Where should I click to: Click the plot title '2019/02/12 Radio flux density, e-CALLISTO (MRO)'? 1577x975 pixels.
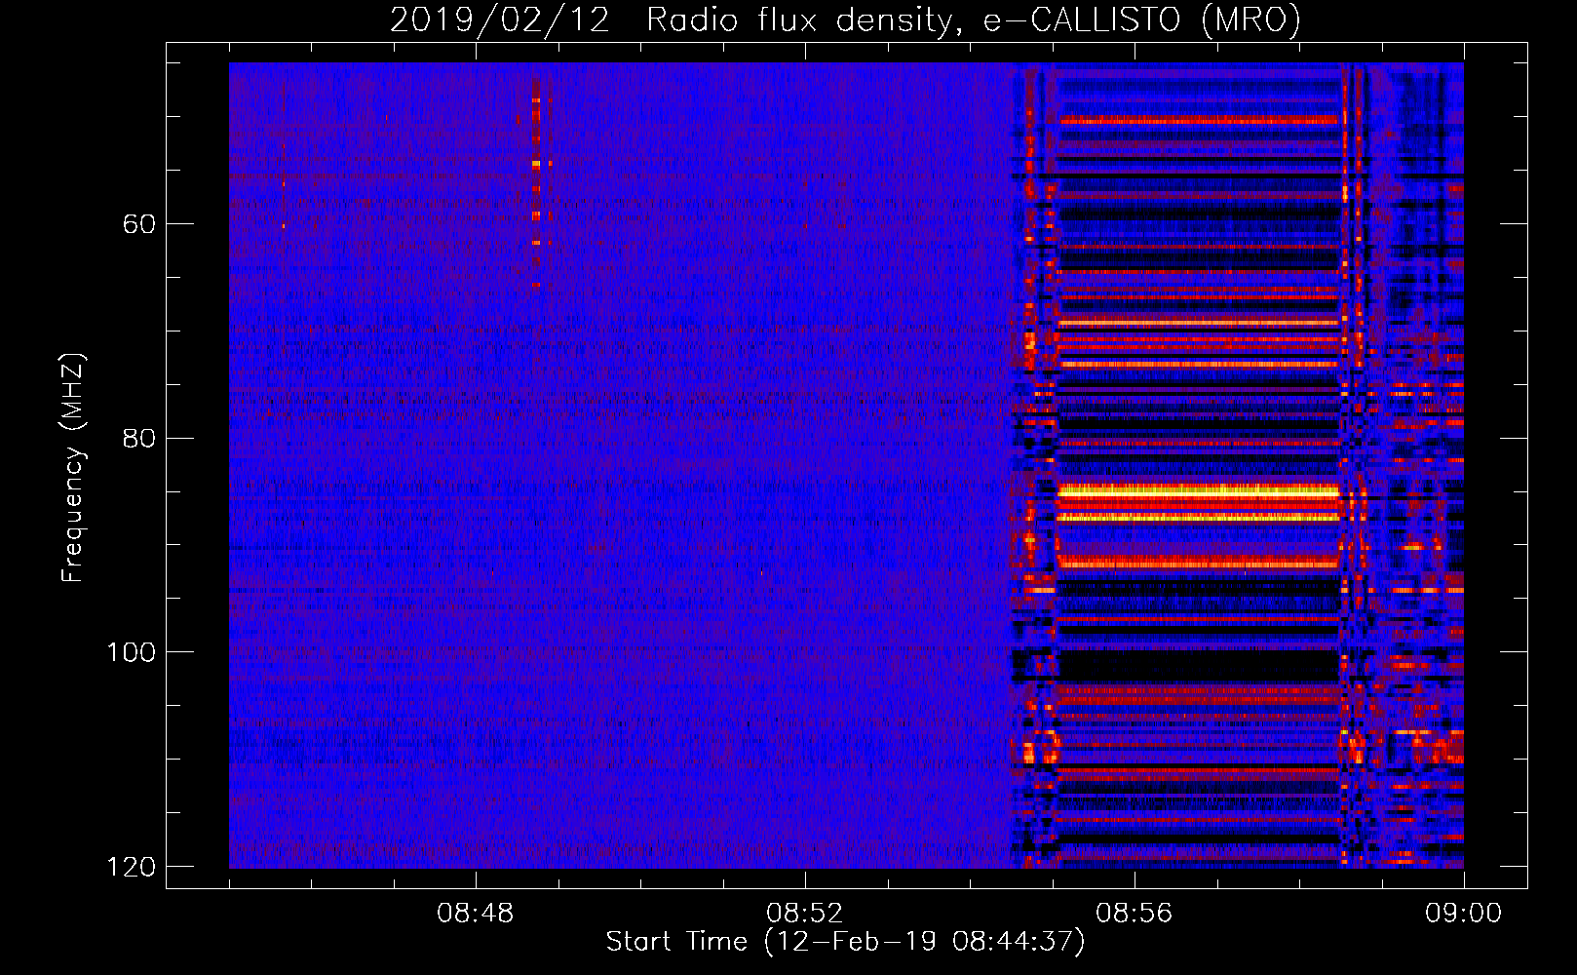click(845, 19)
